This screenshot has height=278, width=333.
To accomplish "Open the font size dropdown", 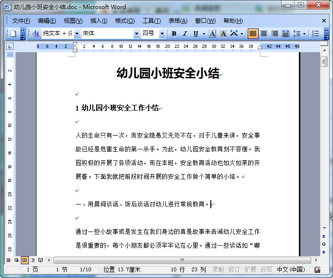I will [x=162, y=34].
